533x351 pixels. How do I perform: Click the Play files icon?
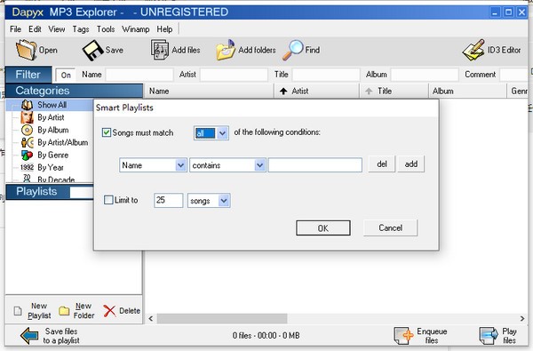489,336
